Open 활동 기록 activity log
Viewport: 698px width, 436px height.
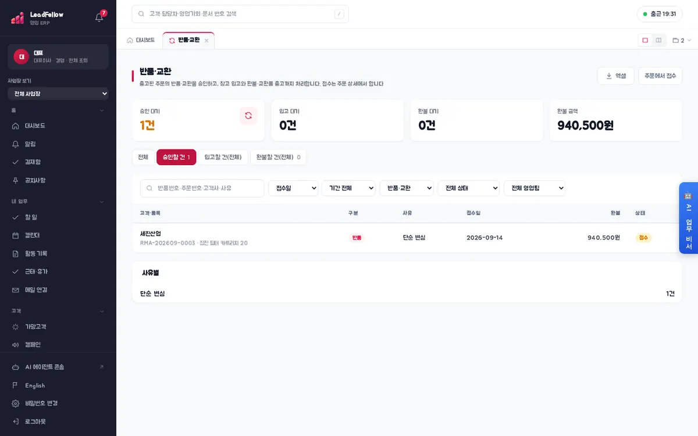pyautogui.click(x=58, y=253)
